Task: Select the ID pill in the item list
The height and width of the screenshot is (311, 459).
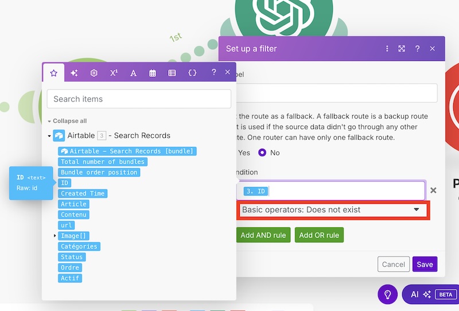Action: (64, 183)
